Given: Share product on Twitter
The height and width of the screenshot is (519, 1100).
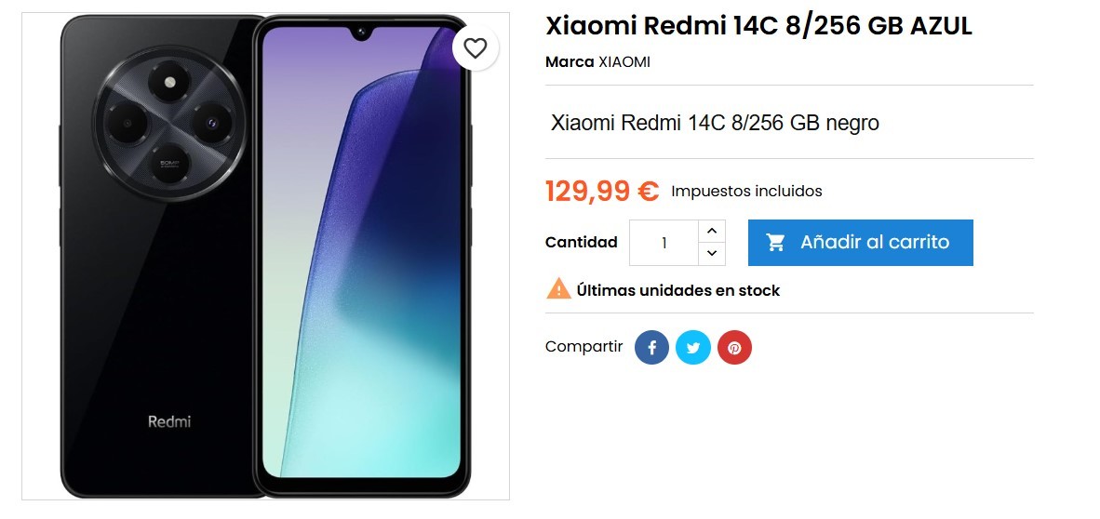Looking at the screenshot, I should tap(693, 348).
